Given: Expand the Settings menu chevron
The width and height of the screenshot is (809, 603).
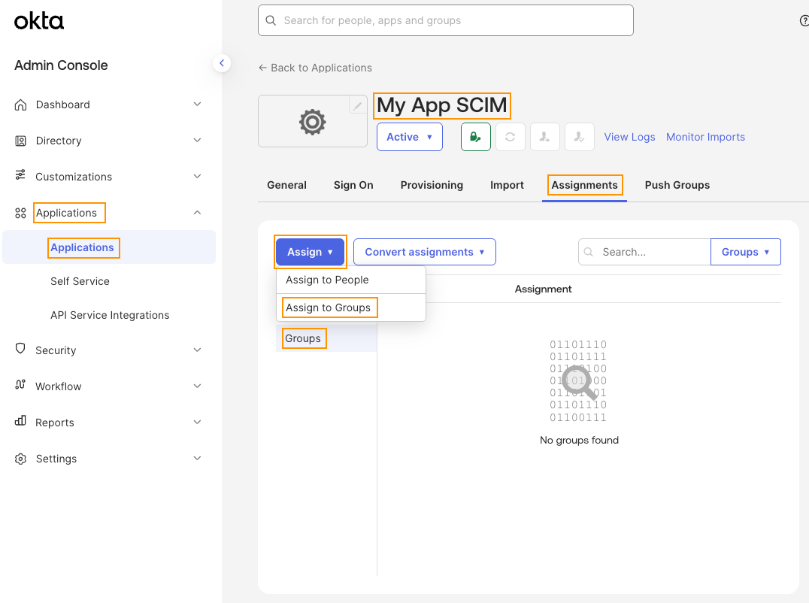Looking at the screenshot, I should click(197, 458).
